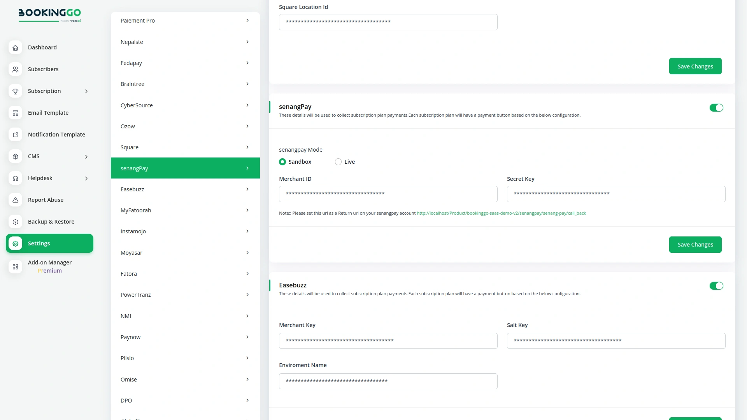
Task: Disable the senangPay payment gateway
Action: pos(716,108)
